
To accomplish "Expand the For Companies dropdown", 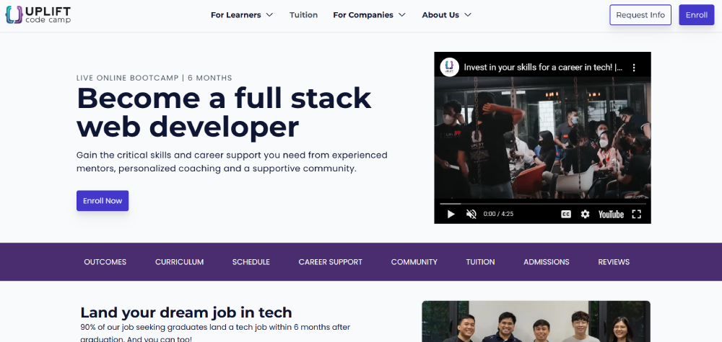I will [x=369, y=15].
